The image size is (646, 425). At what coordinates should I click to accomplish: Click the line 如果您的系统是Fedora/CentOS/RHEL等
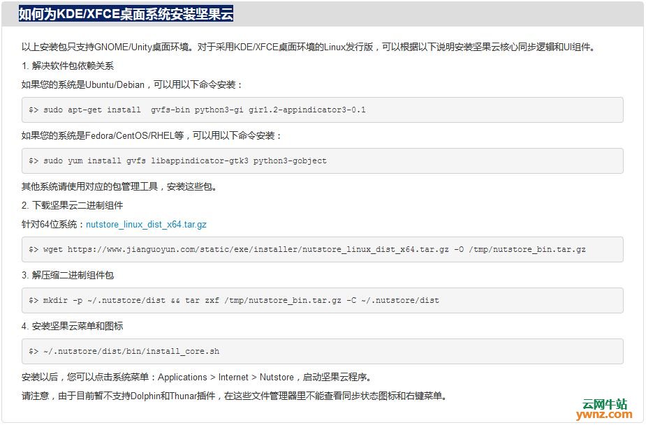152,136
